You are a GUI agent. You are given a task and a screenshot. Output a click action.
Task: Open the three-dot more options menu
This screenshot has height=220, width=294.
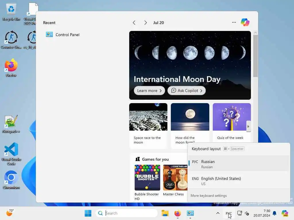click(x=234, y=22)
